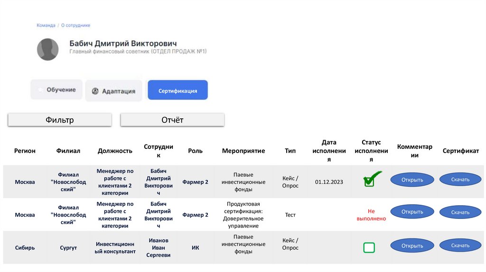Click the Отчёт button
The image size is (486, 272).
172,120
